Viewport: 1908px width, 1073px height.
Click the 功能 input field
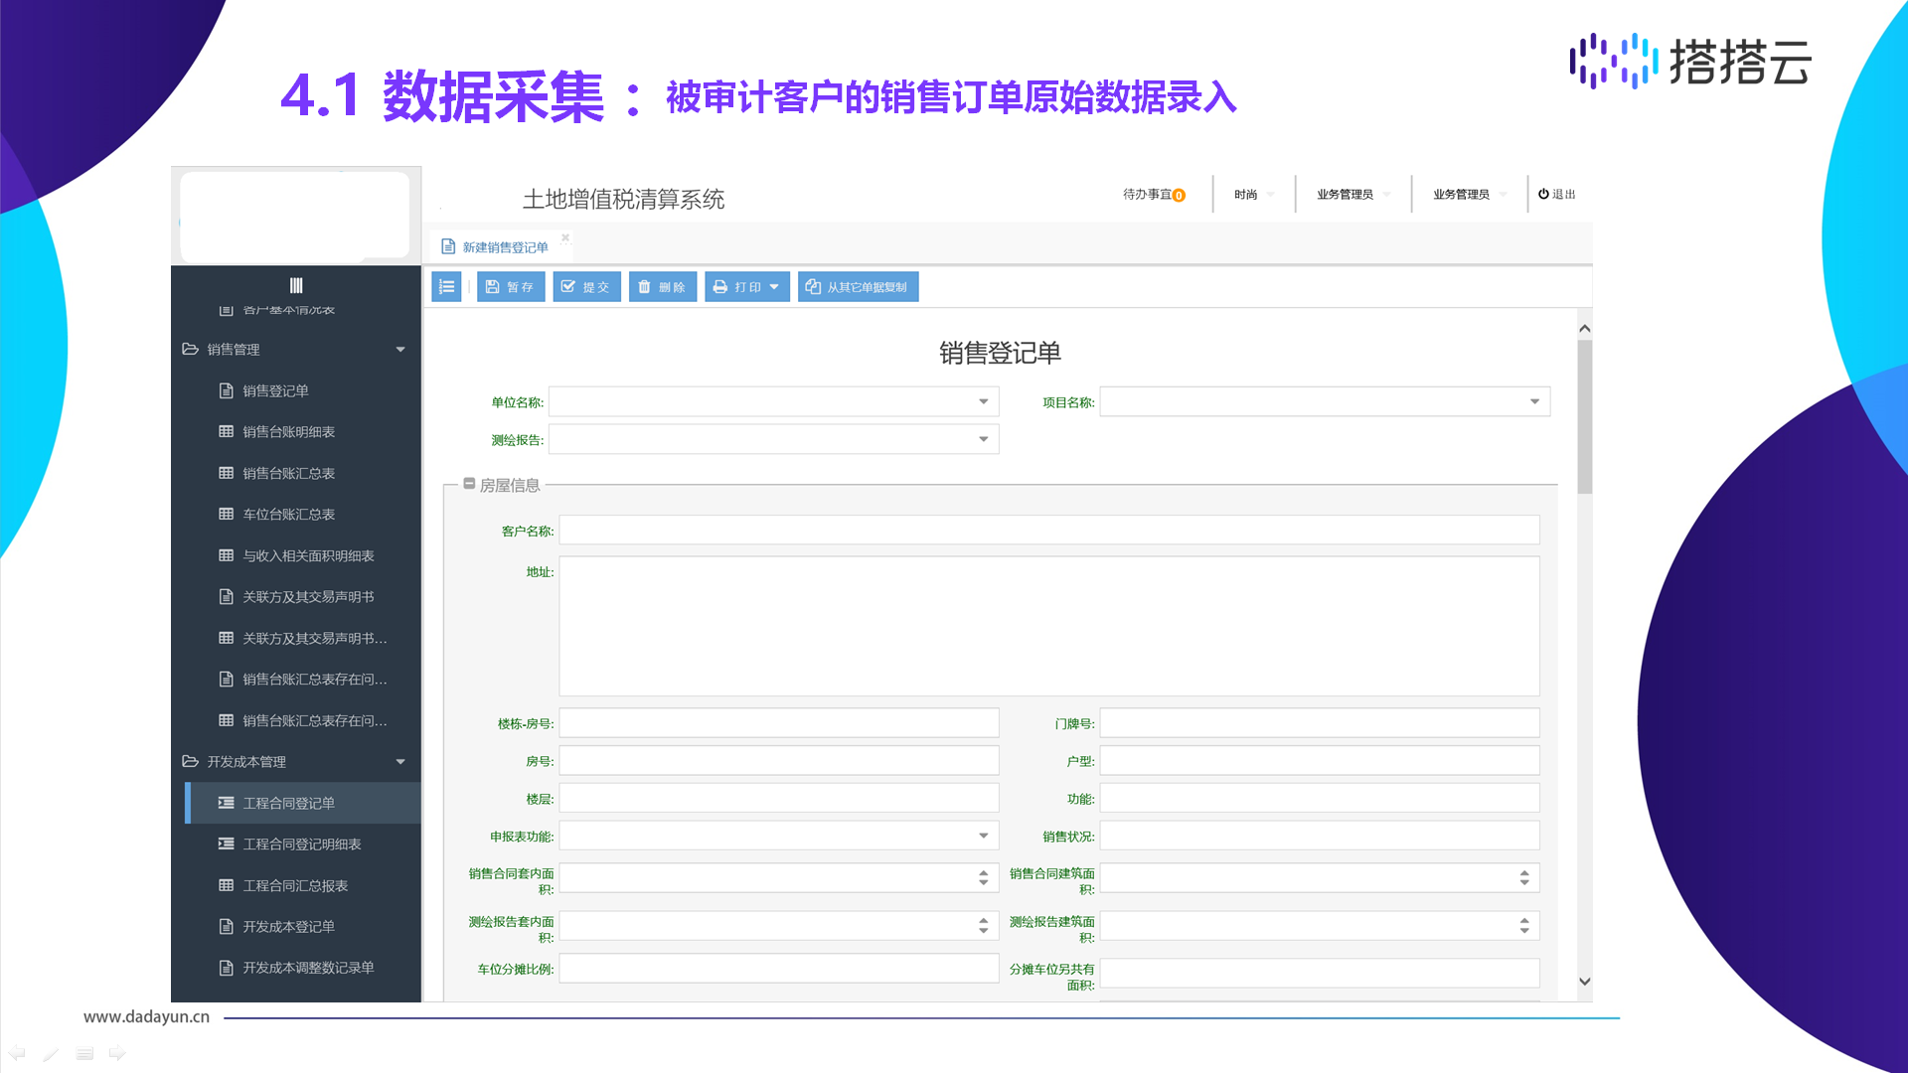click(x=1320, y=799)
